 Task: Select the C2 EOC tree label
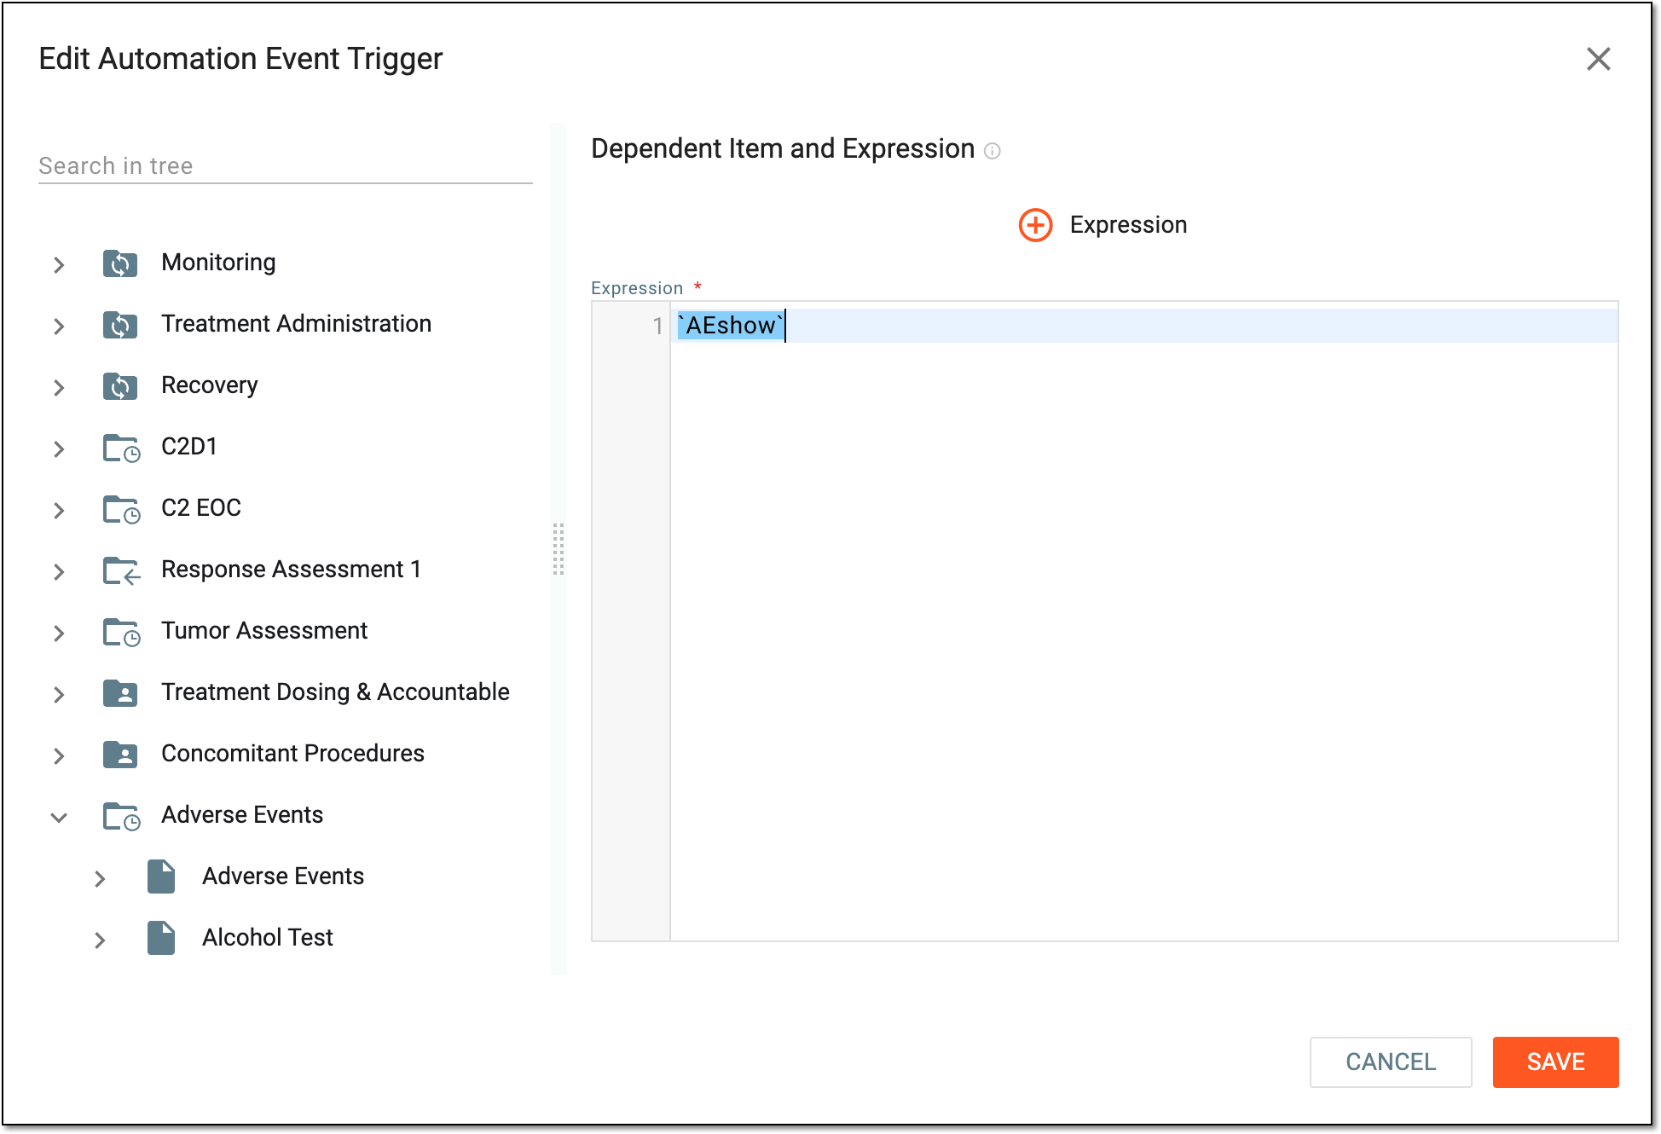point(201,507)
